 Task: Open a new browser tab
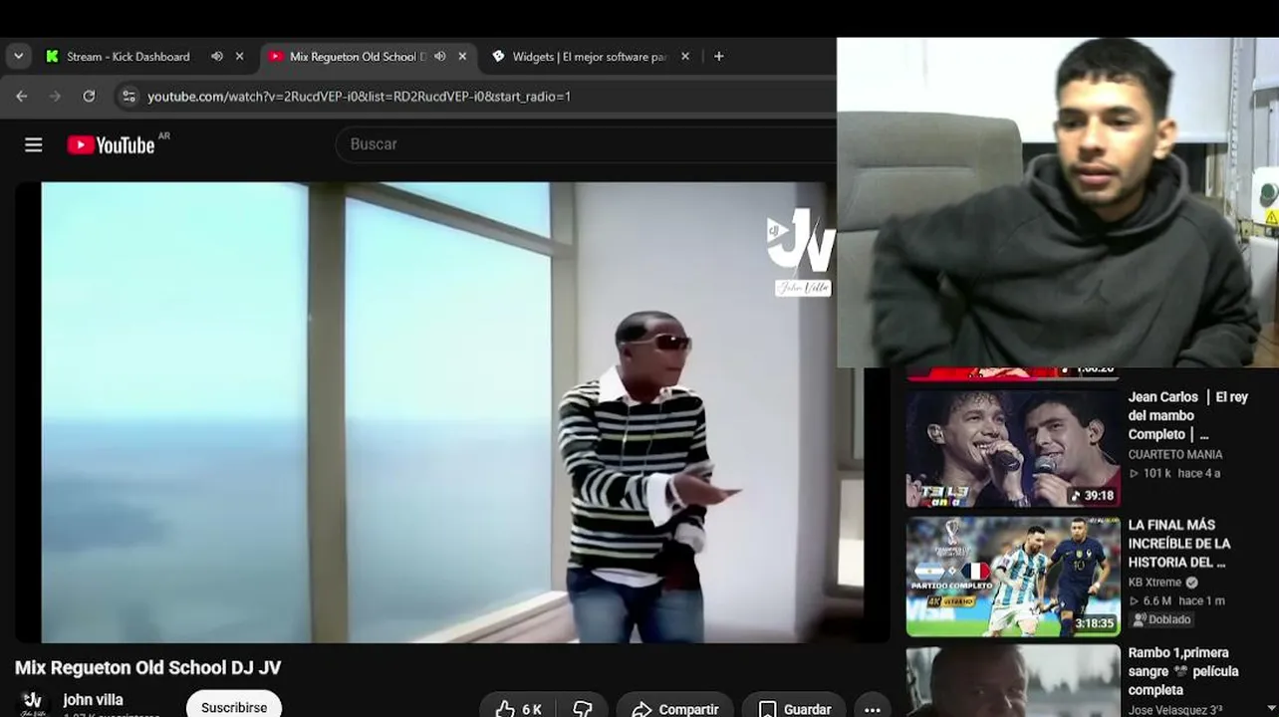point(718,57)
